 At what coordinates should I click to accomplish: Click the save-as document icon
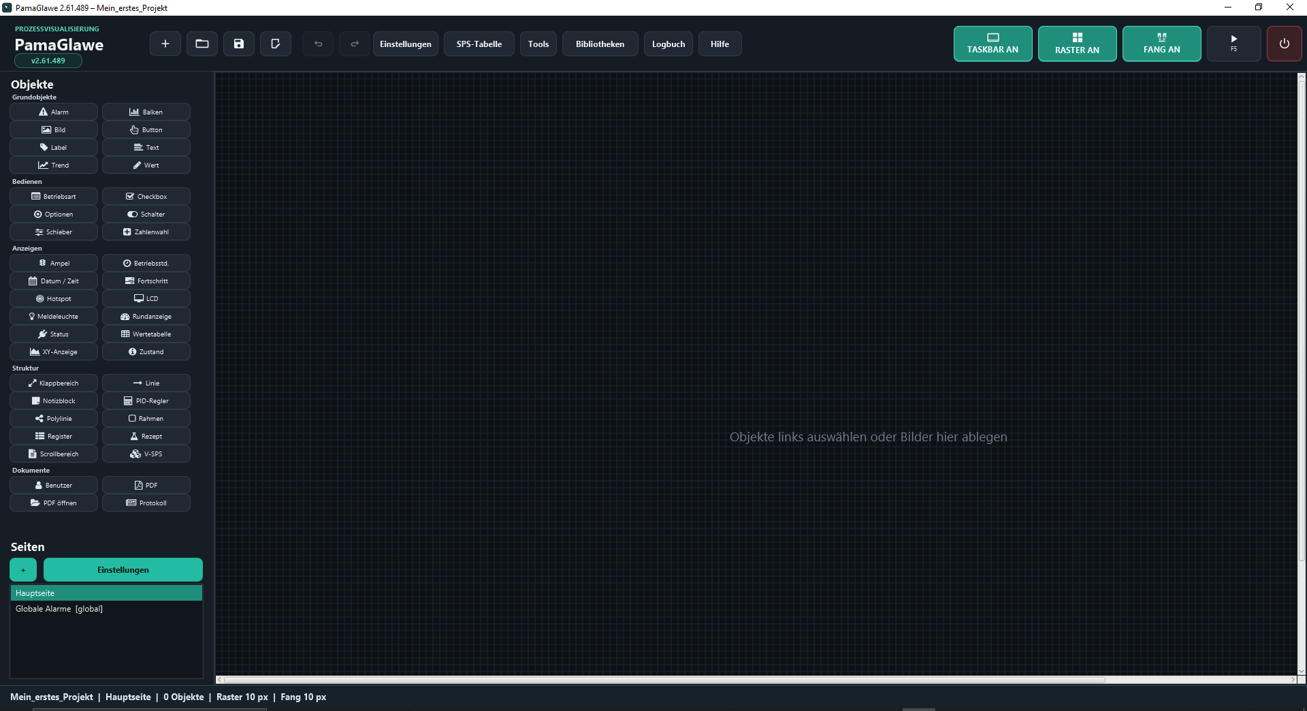pos(276,44)
